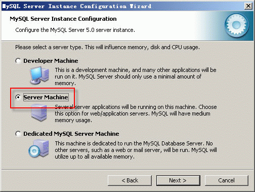Click the "MySQL Server Instance Configuration" heading
255x192 pixels.
point(63,19)
